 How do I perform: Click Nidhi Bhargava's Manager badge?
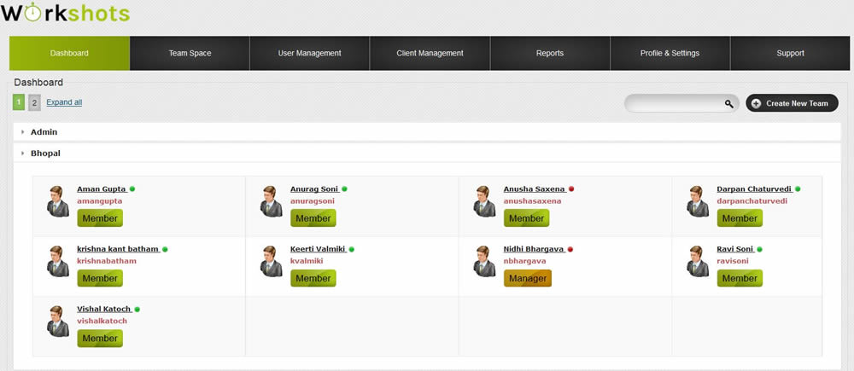point(527,278)
